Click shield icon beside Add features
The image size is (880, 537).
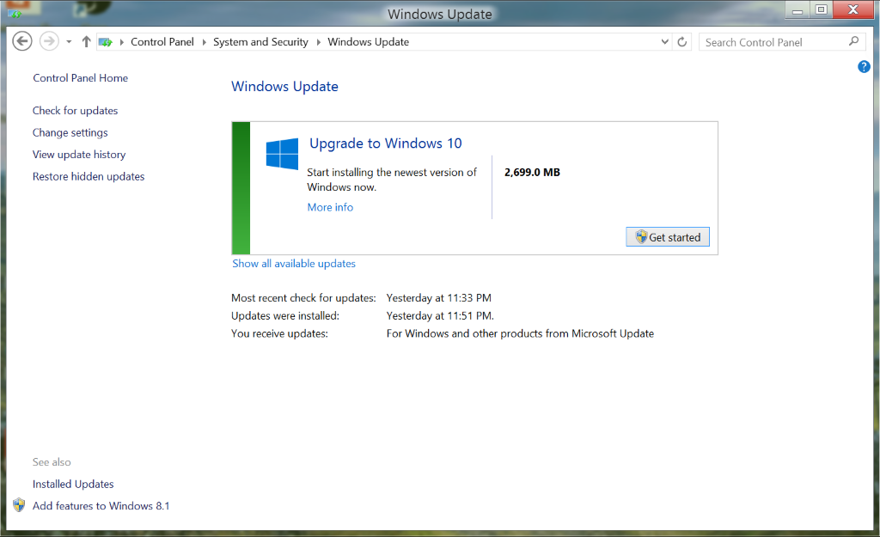(x=19, y=505)
